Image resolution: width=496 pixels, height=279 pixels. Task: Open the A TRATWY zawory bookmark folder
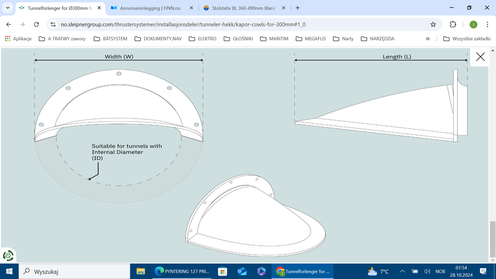tap(62, 39)
